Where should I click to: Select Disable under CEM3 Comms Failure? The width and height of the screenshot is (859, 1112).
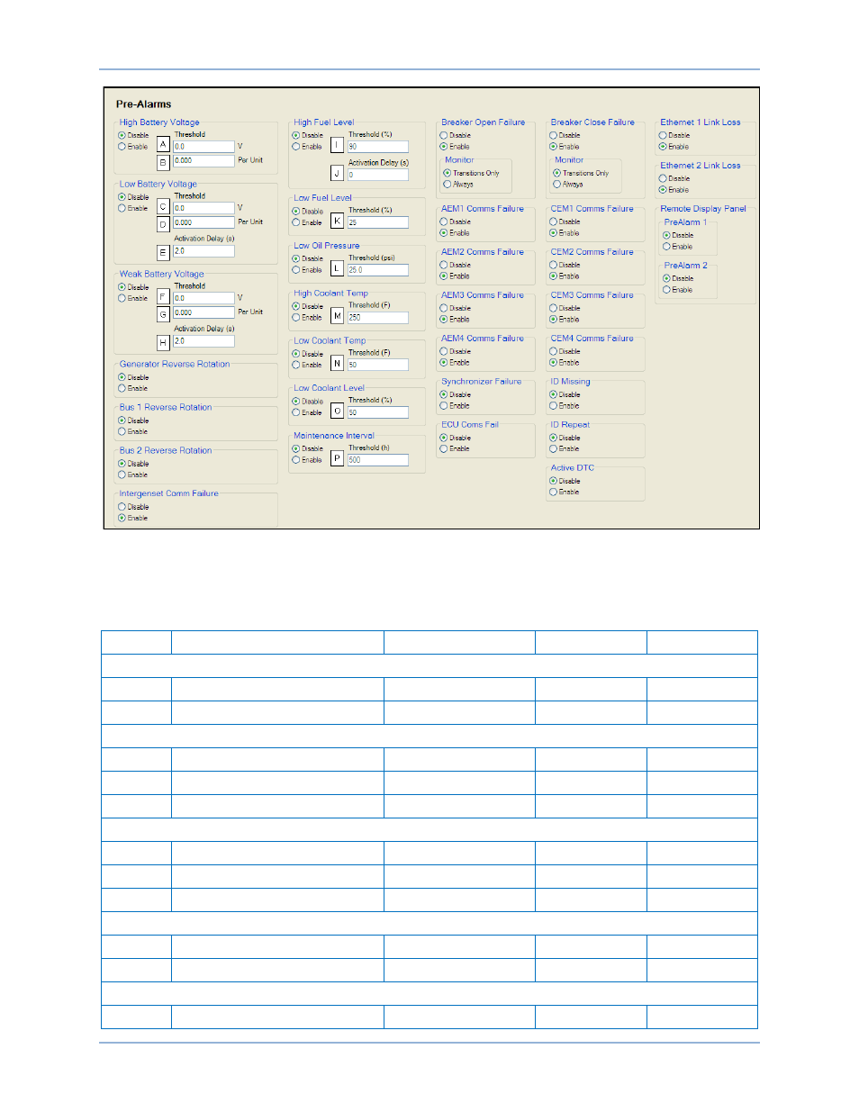point(553,308)
